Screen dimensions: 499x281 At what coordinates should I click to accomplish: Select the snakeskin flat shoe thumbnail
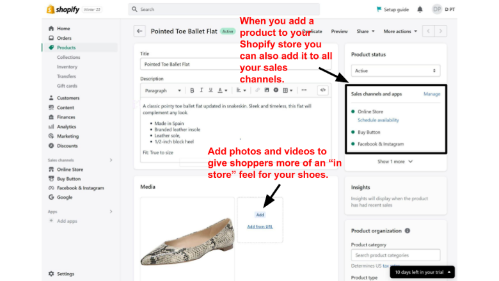[x=187, y=239]
